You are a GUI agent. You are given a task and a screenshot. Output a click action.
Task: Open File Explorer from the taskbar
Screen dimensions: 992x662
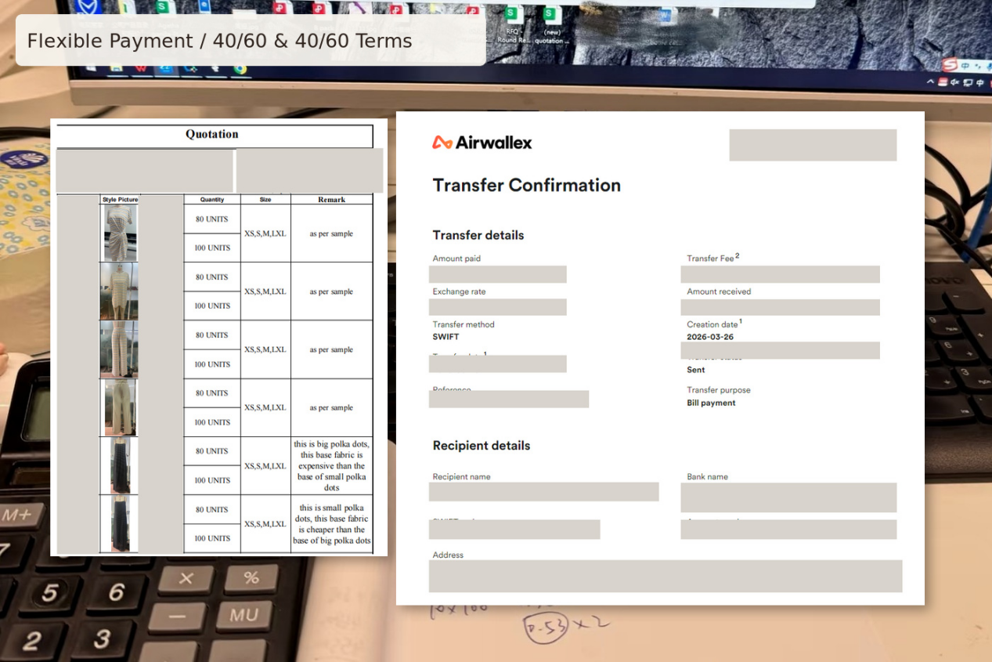(x=116, y=69)
